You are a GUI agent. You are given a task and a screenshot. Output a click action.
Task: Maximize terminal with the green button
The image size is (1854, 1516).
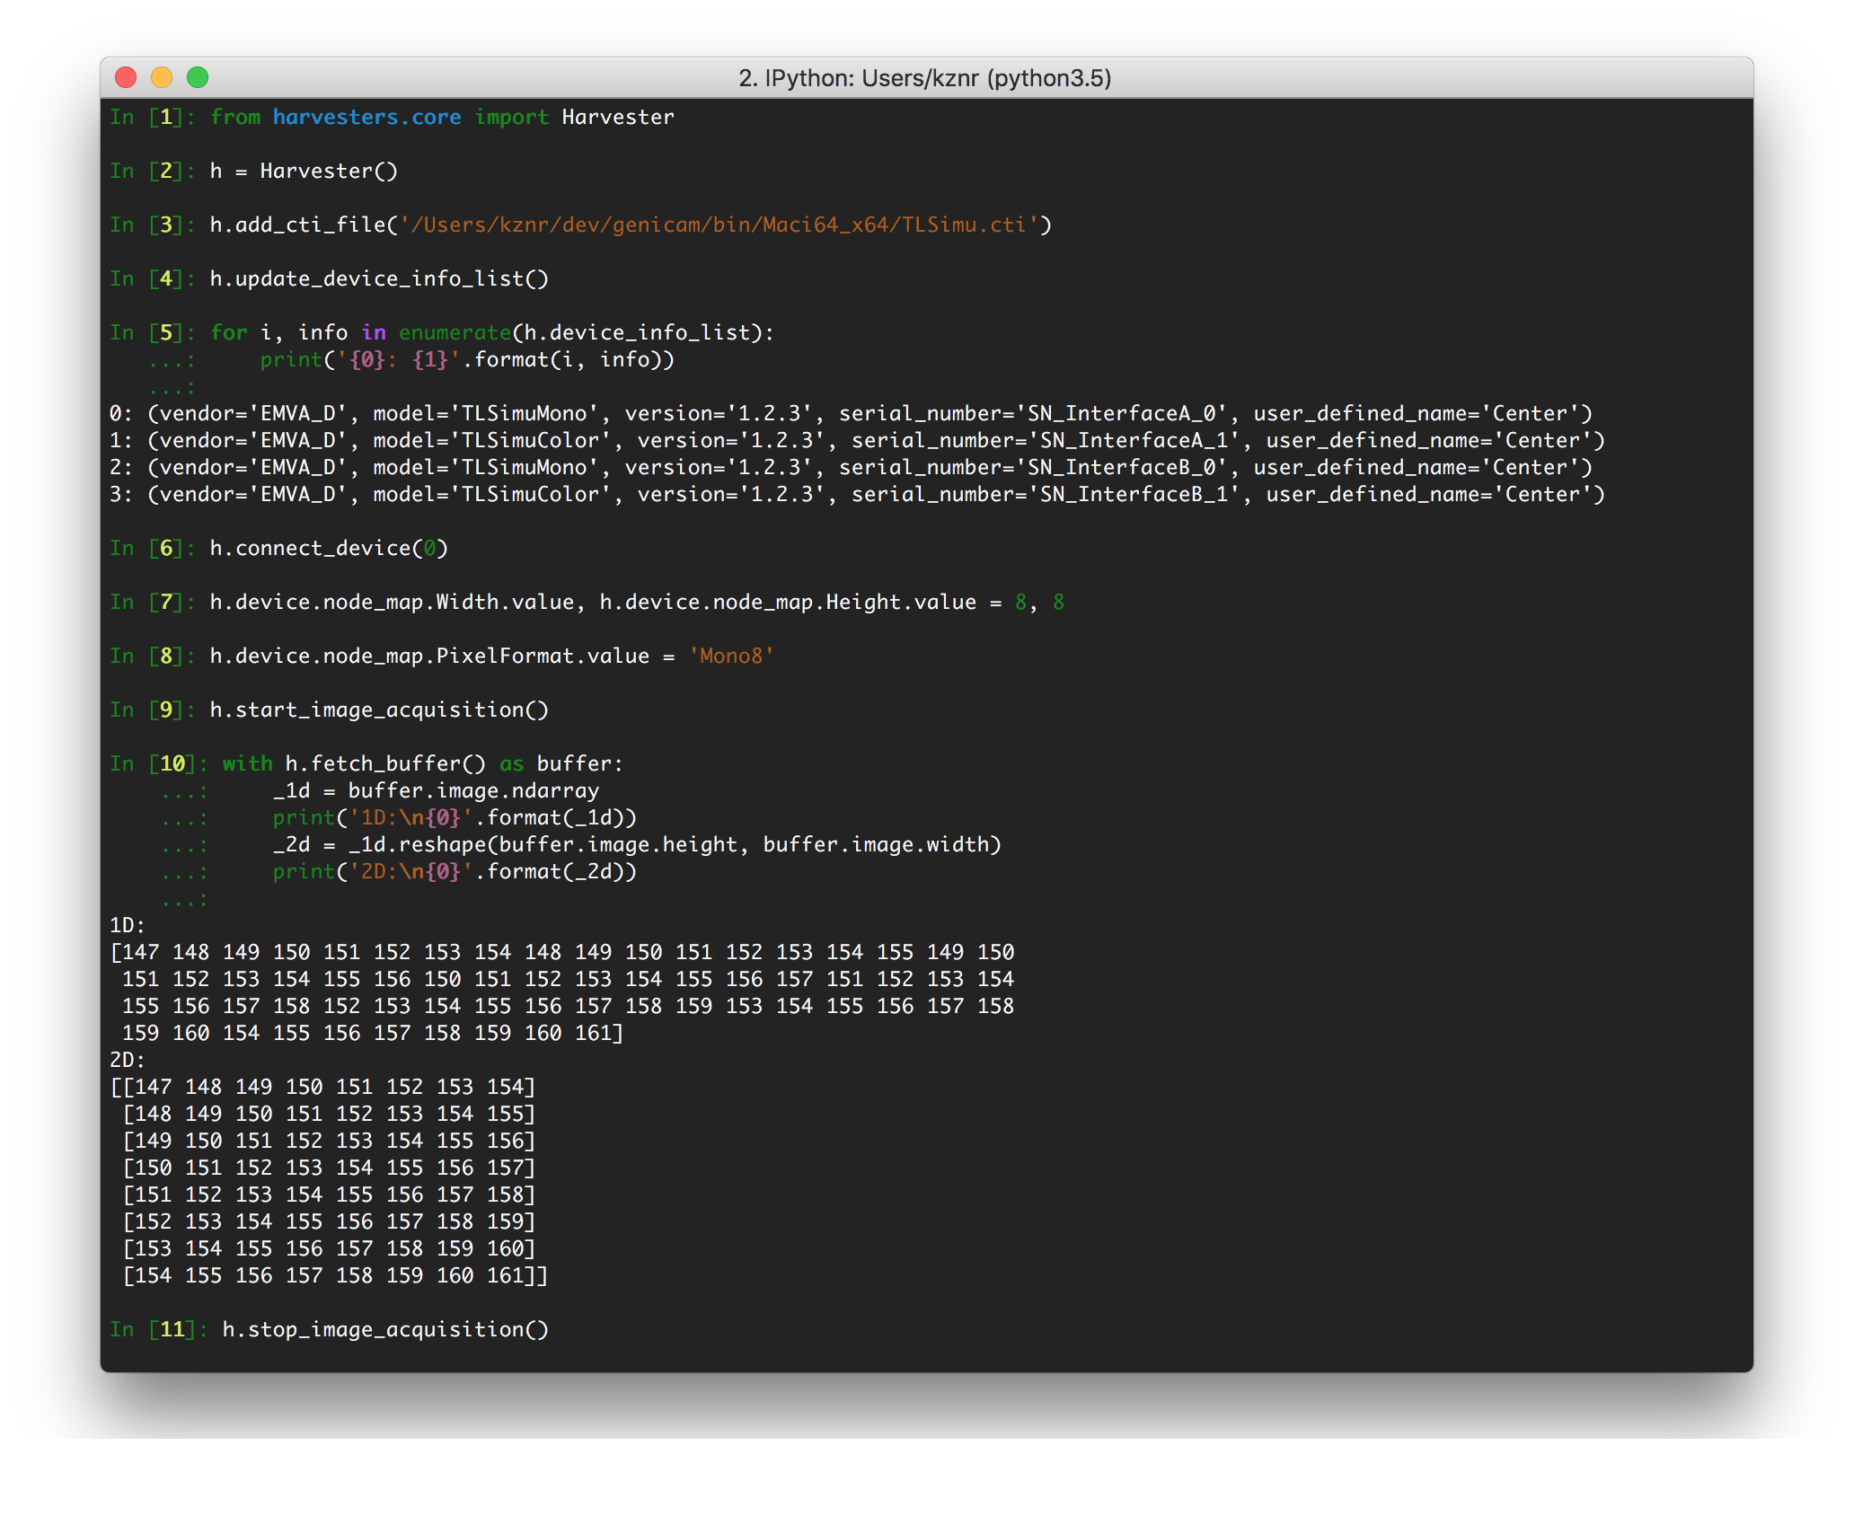pyautogui.click(x=198, y=78)
